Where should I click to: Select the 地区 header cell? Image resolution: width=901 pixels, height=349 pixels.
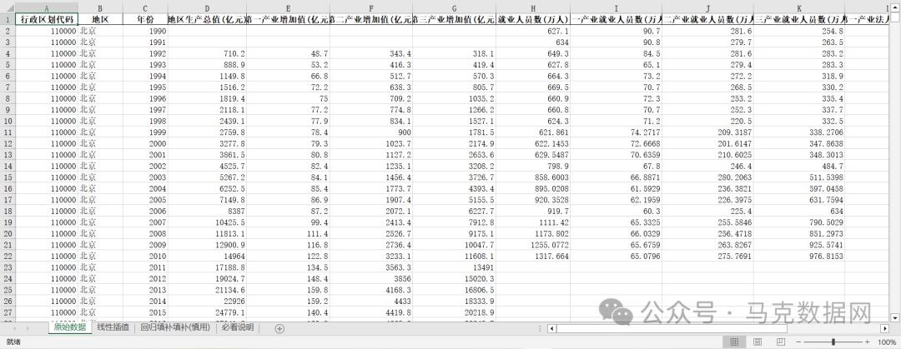click(x=100, y=19)
